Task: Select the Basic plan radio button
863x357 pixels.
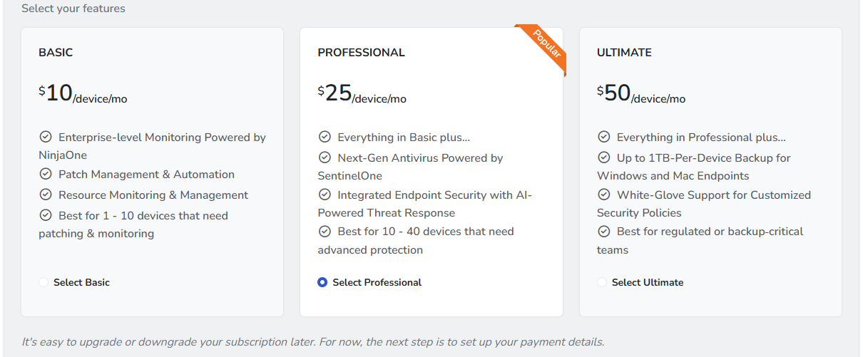Action: (44, 282)
